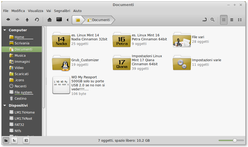
Task: Show places in sidebar via status bar button
Action: (x=6, y=141)
